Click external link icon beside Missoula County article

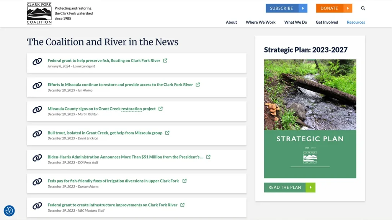[x=160, y=109]
